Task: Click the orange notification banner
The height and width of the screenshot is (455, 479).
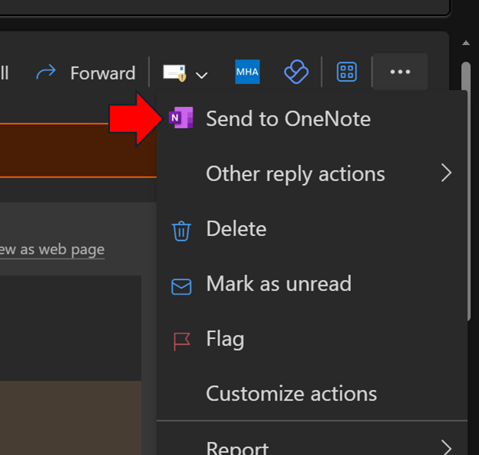Action: click(x=76, y=150)
